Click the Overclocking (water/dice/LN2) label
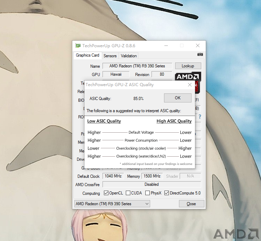This screenshot has width=261, height=241. point(141,156)
